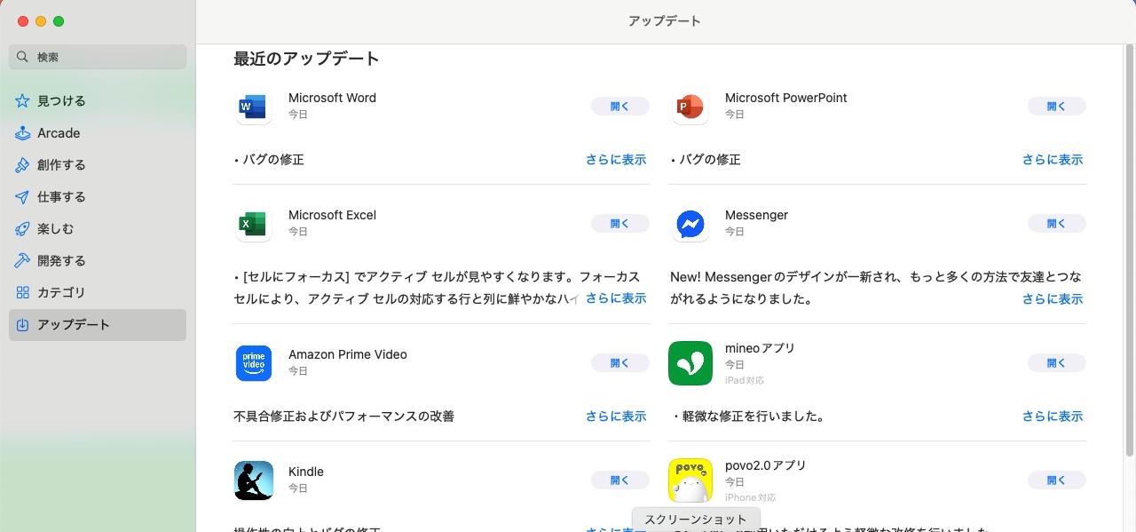Screen dimensions: 1136x532
Task: Expand mineo app update details
Action: [1053, 416]
